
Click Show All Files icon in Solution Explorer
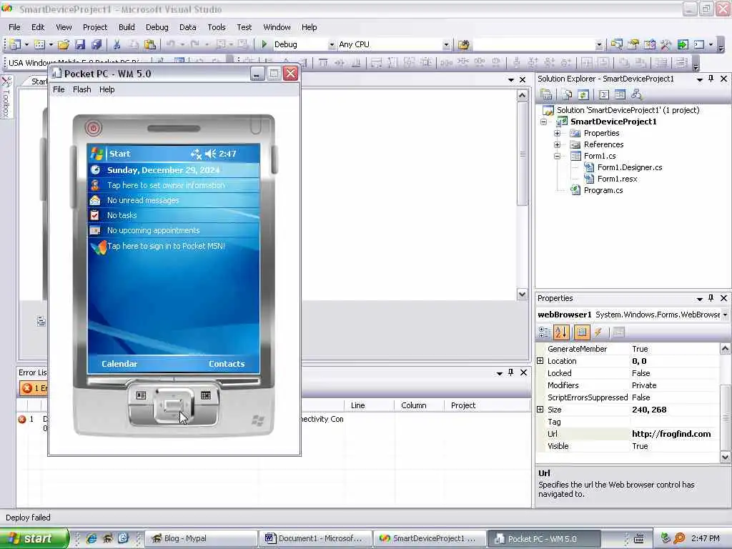point(567,95)
